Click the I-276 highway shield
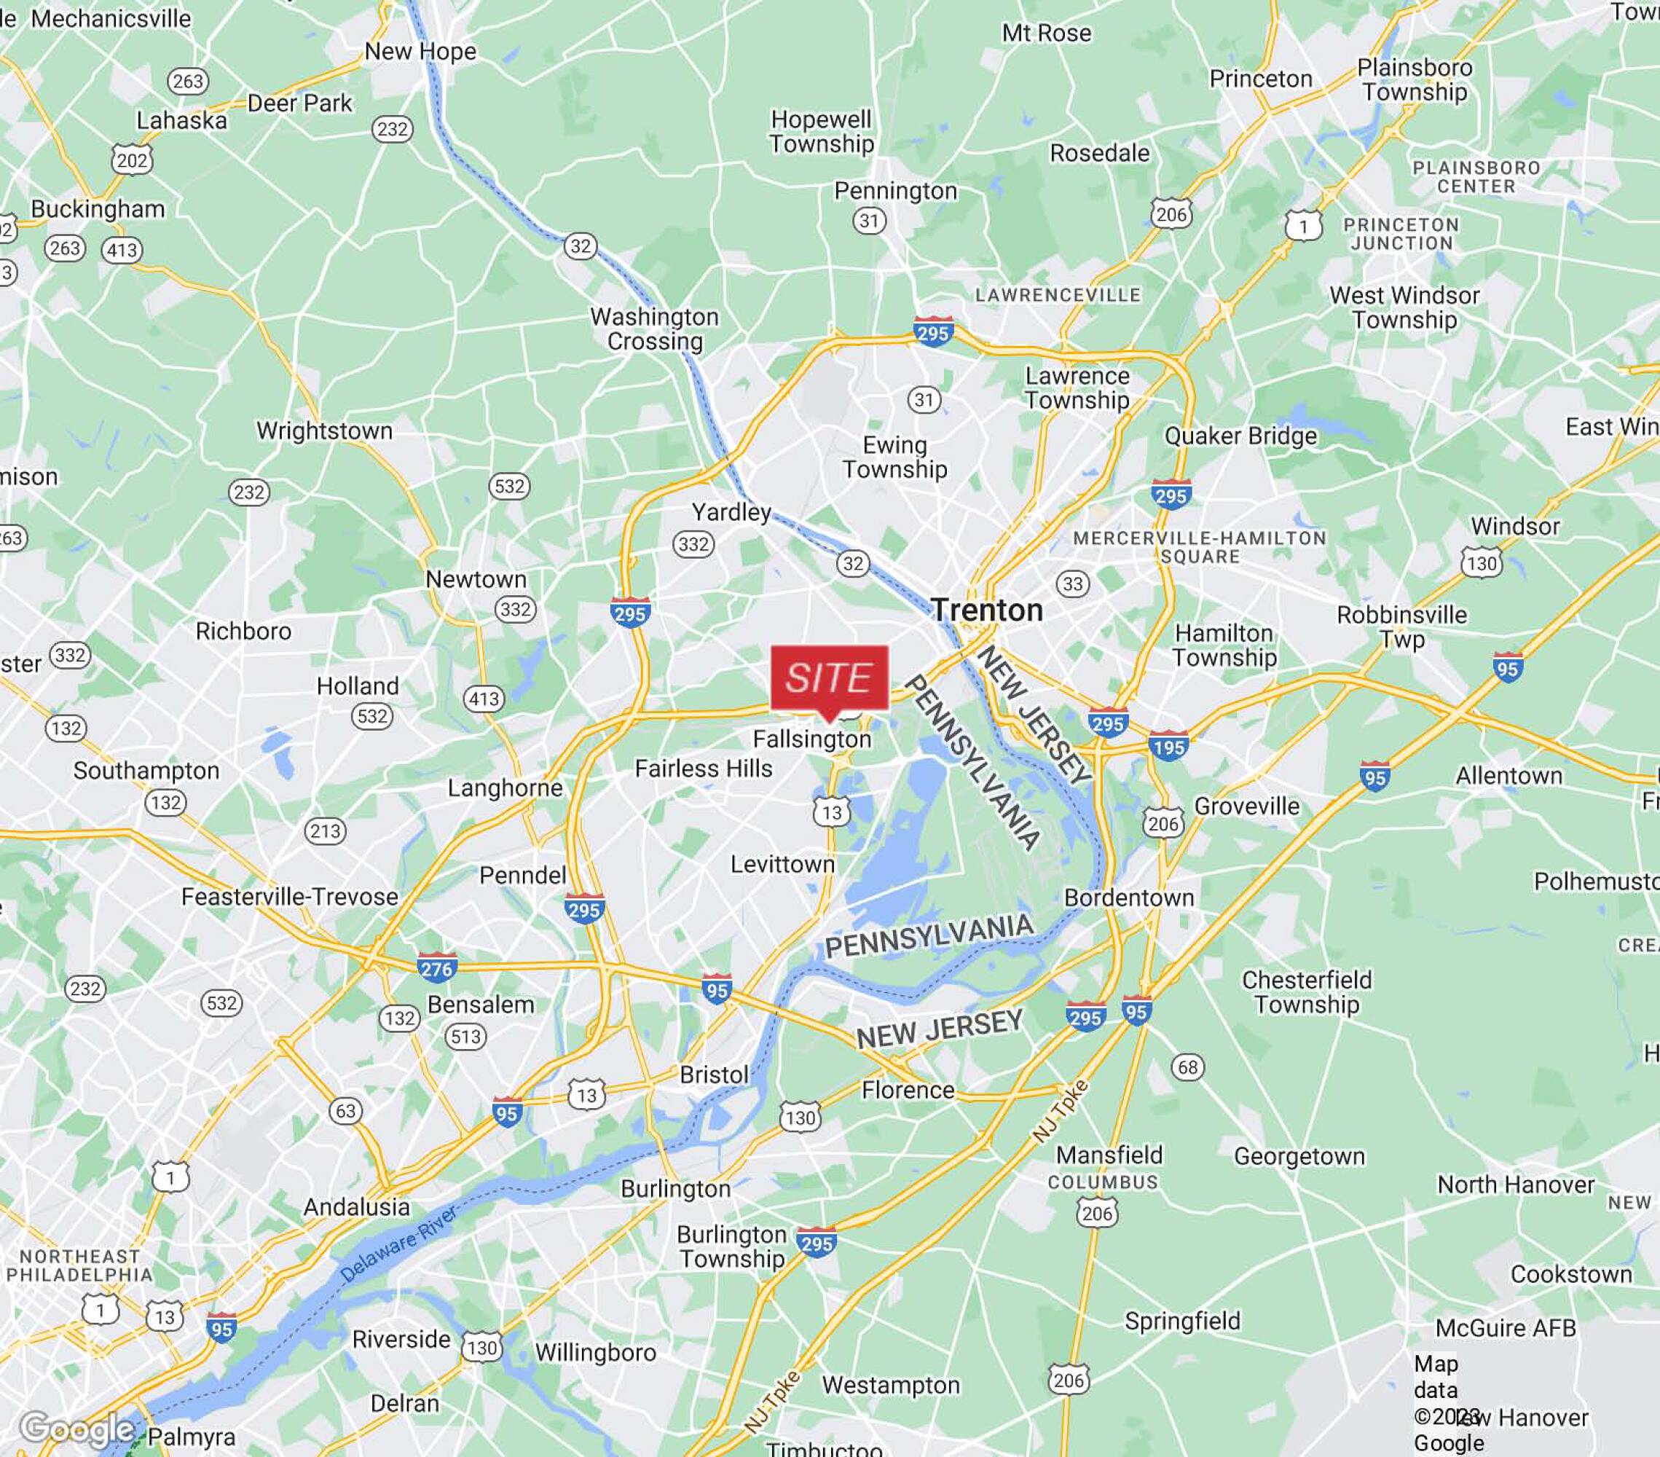This screenshot has height=1457, width=1660. [x=438, y=967]
